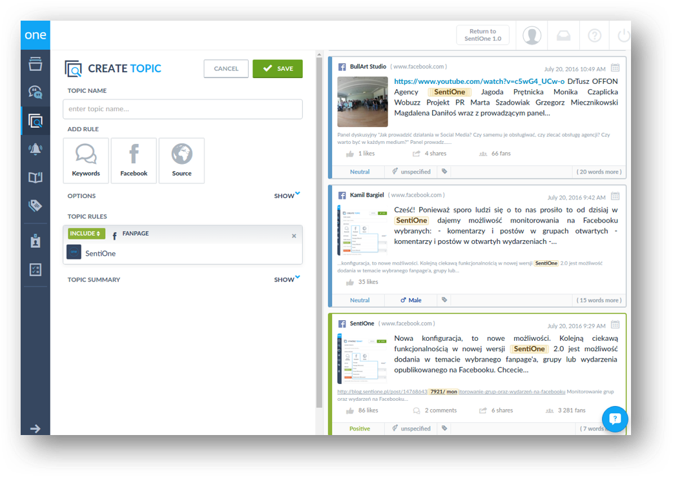Open the blue help chat bubble
Image resolution: width=673 pixels, height=477 pixels.
coord(615,419)
